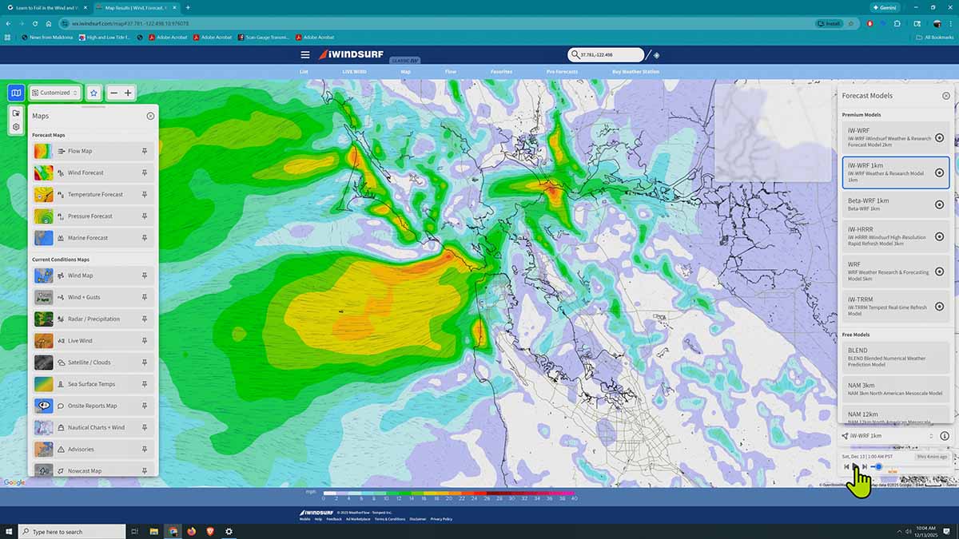
Task: Select the Beta-WRF 1km radio button
Action: click(939, 204)
